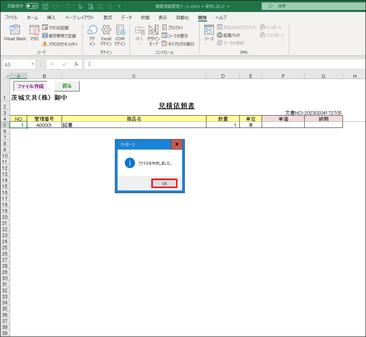Click the 単位 cell showing 本

coord(251,125)
